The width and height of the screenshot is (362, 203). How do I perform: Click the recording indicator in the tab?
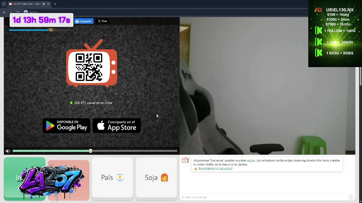point(44,4)
